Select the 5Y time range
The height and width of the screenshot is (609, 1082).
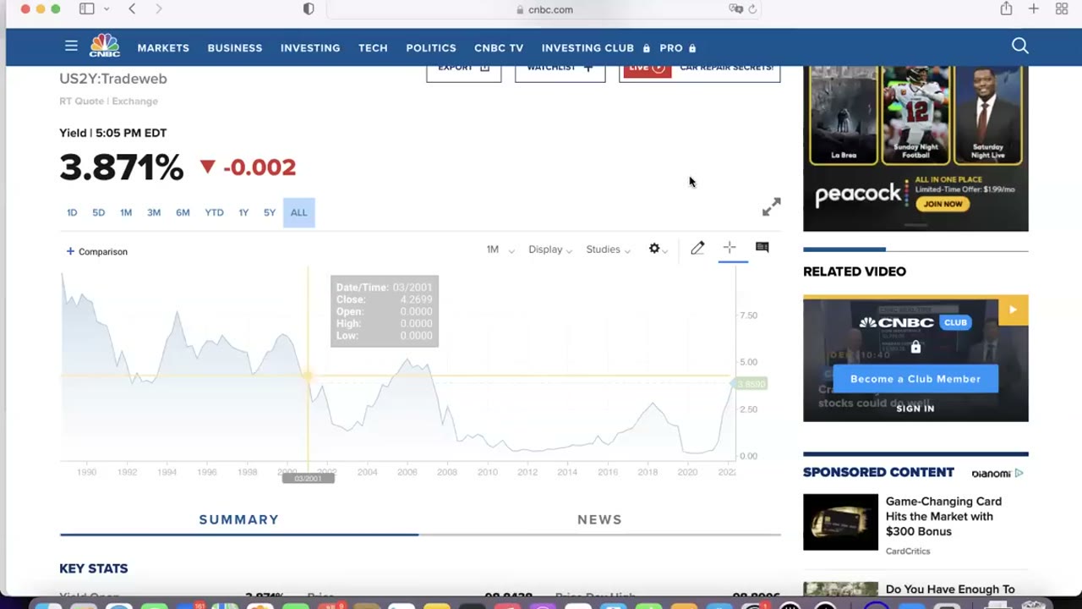coord(270,212)
